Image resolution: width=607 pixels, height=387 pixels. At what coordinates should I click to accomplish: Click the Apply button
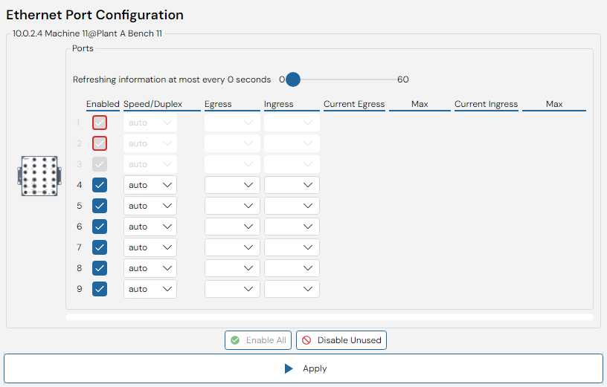(303, 368)
